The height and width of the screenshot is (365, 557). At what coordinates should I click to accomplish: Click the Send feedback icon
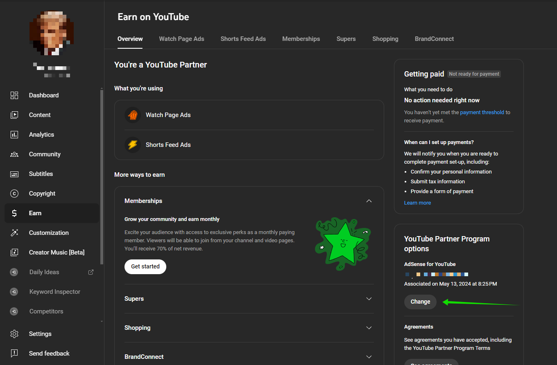click(x=14, y=354)
